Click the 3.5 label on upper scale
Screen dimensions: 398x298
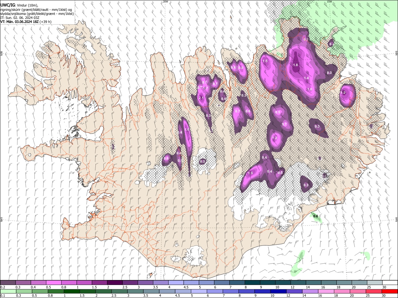click(155, 287)
